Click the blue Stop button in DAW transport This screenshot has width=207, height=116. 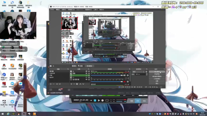click(x=95, y=101)
